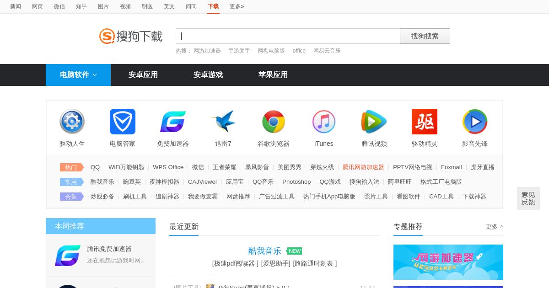549x288 pixels.
Task: Click the 免费加速器 icon in the top row
Action: click(x=173, y=122)
